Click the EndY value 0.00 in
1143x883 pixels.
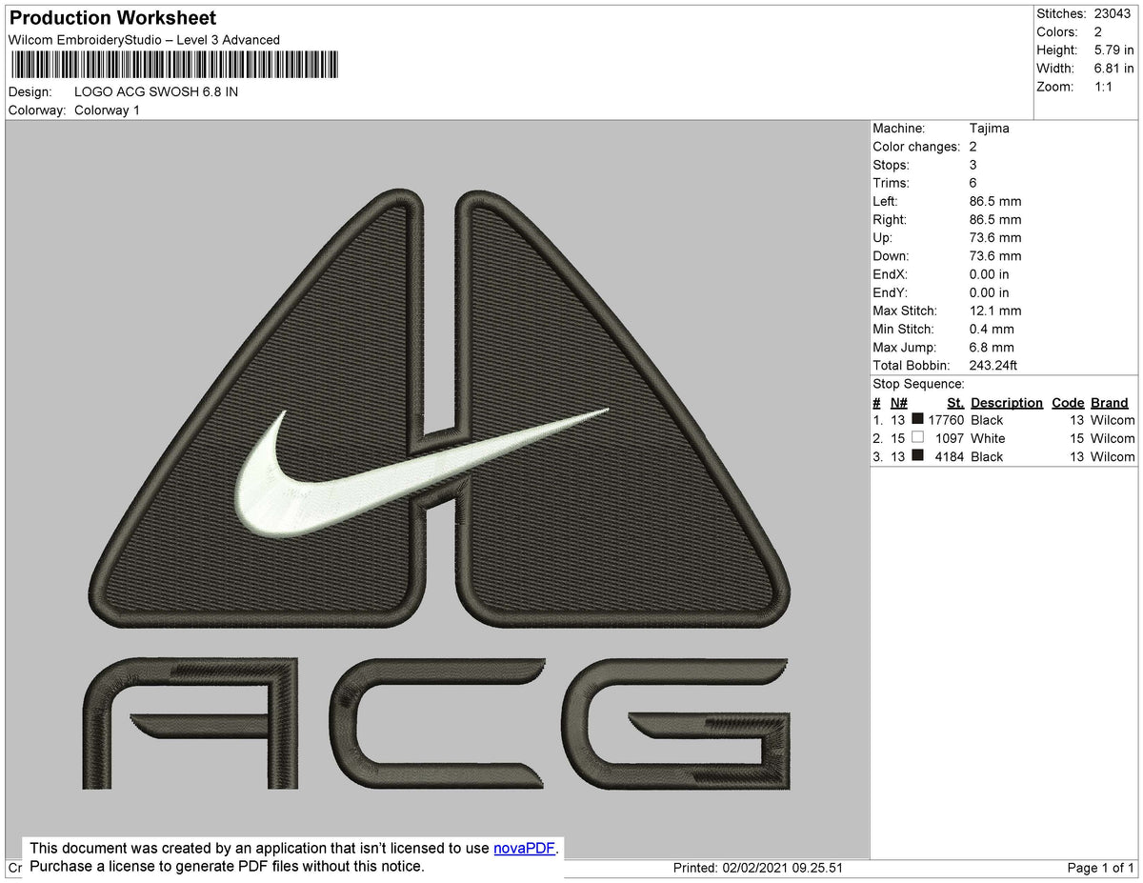click(x=989, y=292)
